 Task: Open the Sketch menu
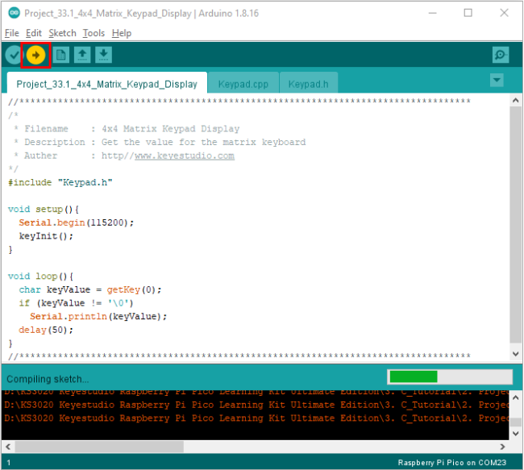click(x=63, y=33)
